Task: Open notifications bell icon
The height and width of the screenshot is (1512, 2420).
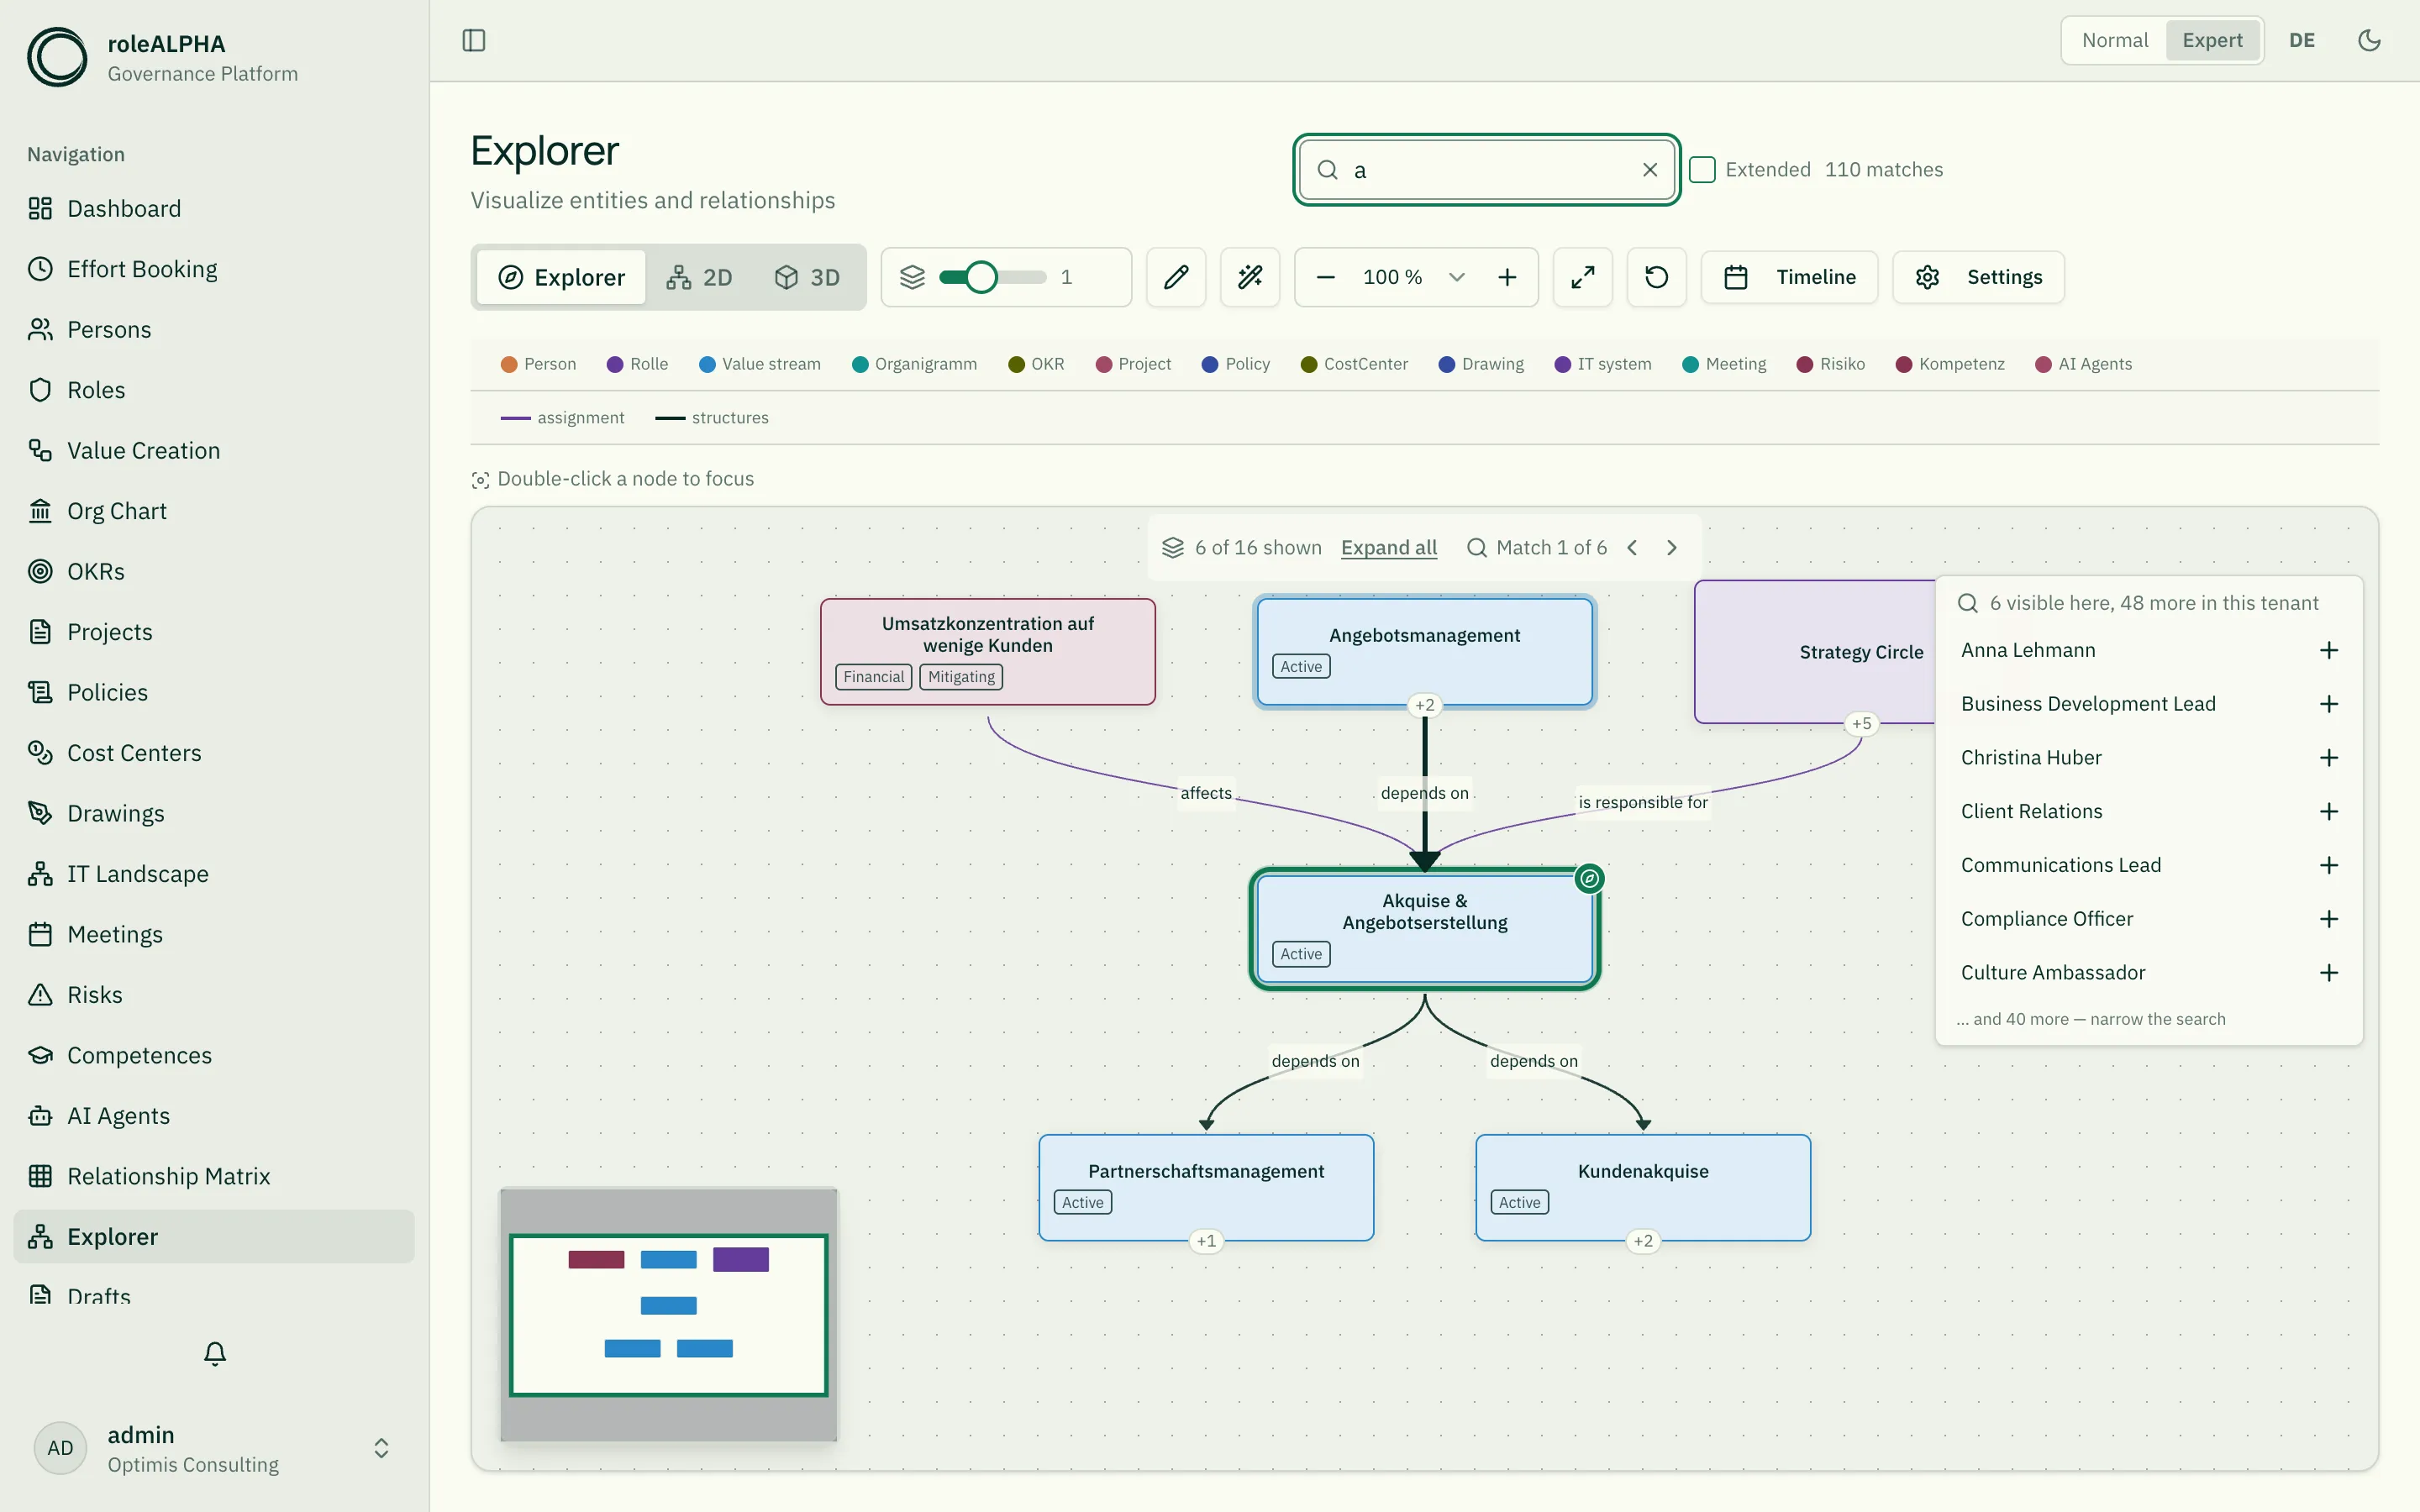Action: (x=215, y=1353)
